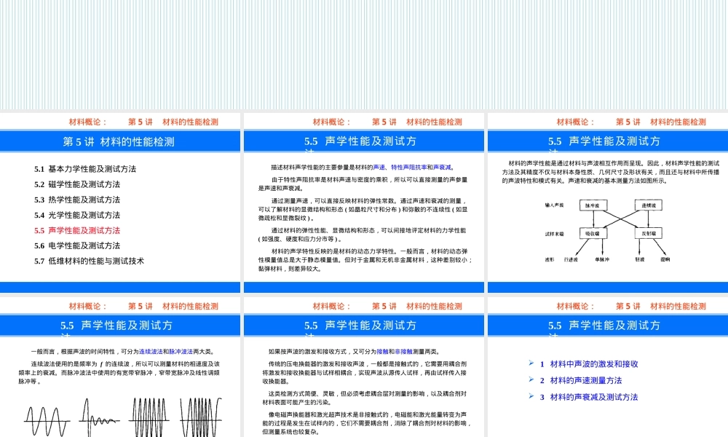Click blue term 脉冲波法 in waveform slide
The image size is (728, 437).
tap(181, 352)
